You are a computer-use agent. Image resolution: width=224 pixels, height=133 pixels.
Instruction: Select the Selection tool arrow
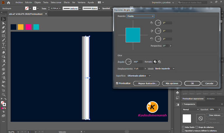coord(3,19)
